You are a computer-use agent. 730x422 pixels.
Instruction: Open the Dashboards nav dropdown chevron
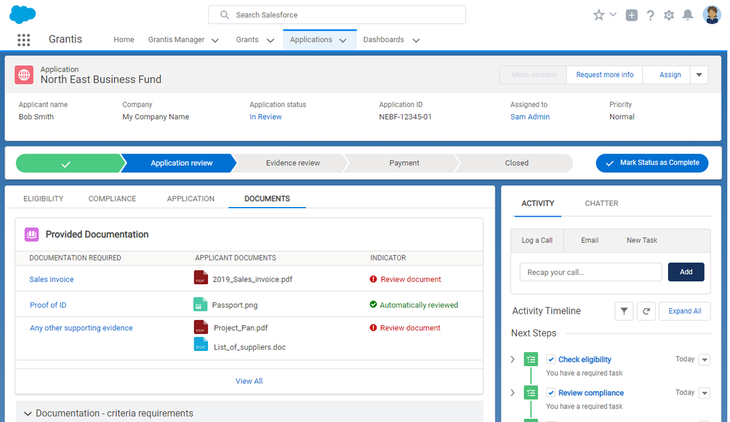[416, 41]
